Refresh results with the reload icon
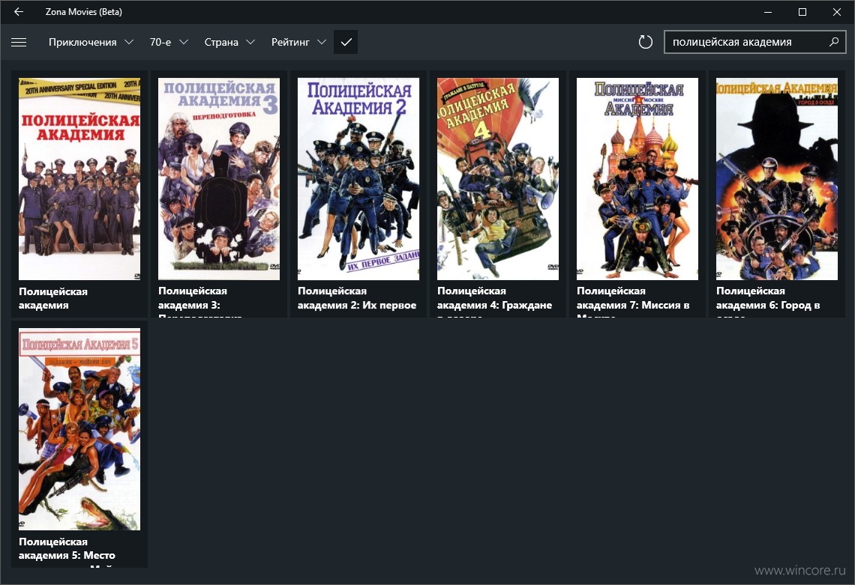 click(x=645, y=42)
